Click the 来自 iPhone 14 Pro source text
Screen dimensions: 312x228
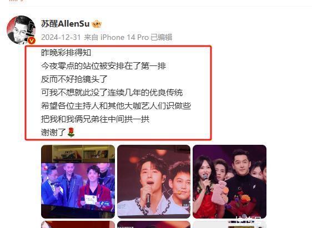point(117,37)
